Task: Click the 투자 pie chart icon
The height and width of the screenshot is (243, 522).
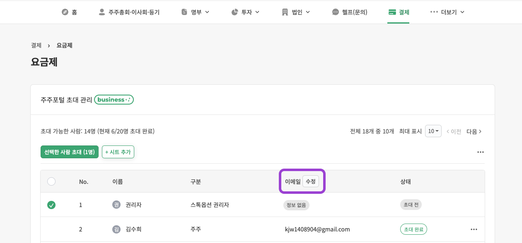Action: click(x=234, y=12)
